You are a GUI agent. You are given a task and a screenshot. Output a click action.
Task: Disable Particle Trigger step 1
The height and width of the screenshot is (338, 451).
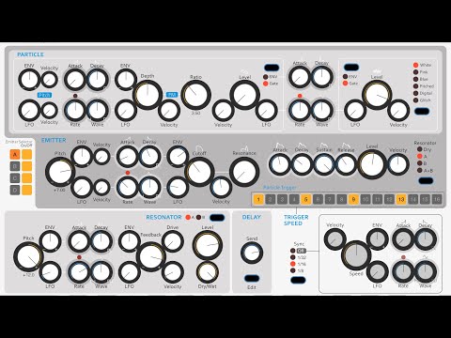(x=258, y=199)
